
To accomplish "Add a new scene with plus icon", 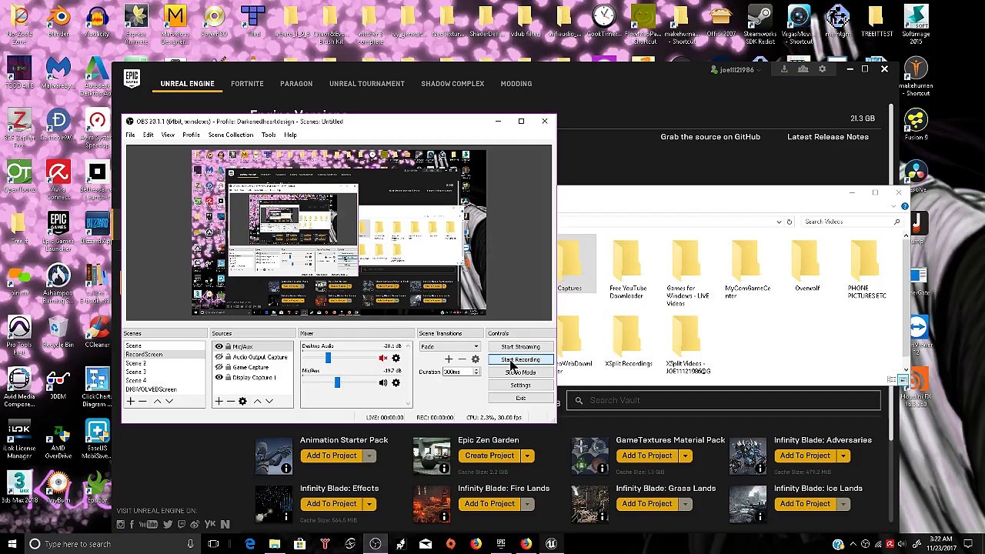I will pos(131,401).
